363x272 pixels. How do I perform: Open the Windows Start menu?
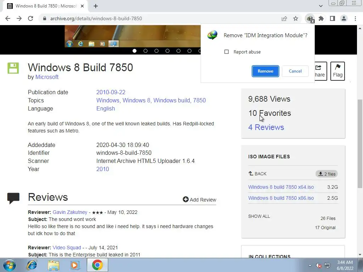pyautogui.click(x=10, y=265)
